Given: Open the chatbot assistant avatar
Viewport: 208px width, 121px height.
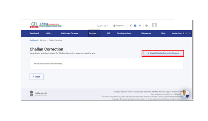Looking at the screenshot, I should click(x=185, y=94).
